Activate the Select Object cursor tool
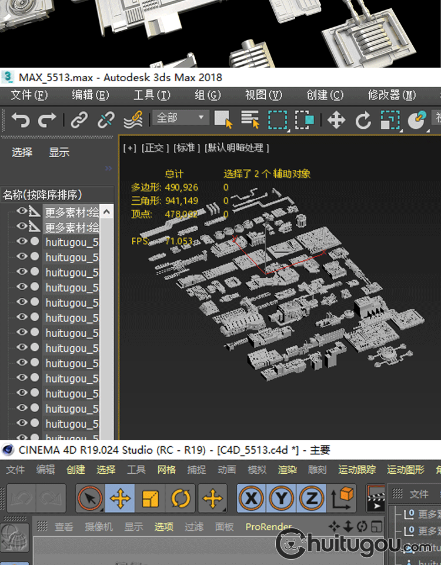The height and width of the screenshot is (565, 441). coord(223,120)
